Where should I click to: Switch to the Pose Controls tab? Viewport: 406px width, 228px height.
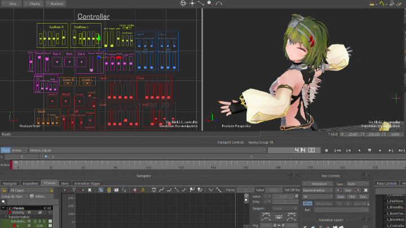(387, 184)
